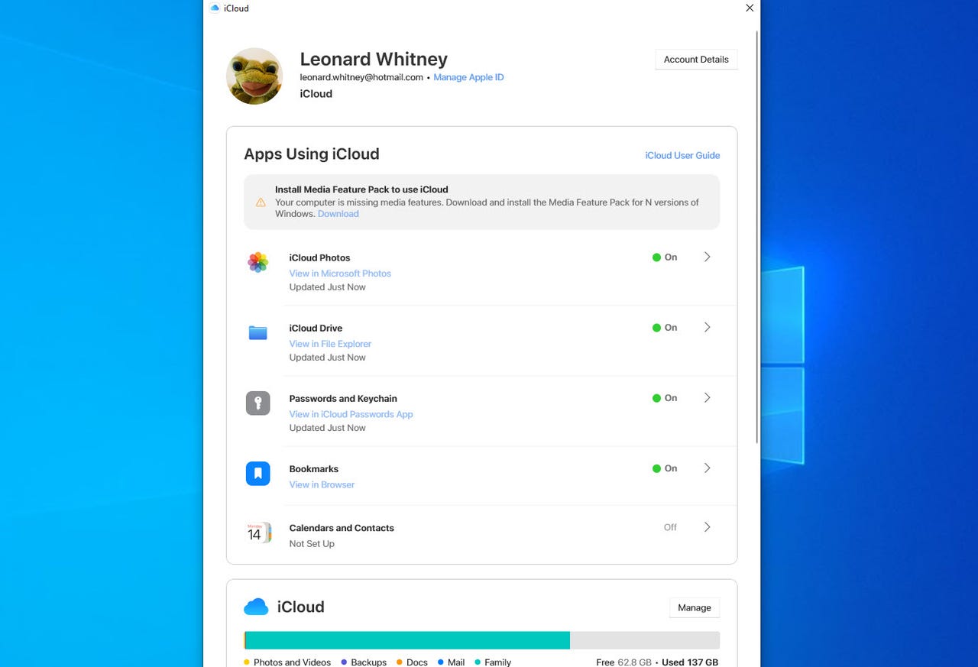Click the leonard.whitney@hotmail.com email text
The image size is (978, 667).
pyautogui.click(x=361, y=77)
